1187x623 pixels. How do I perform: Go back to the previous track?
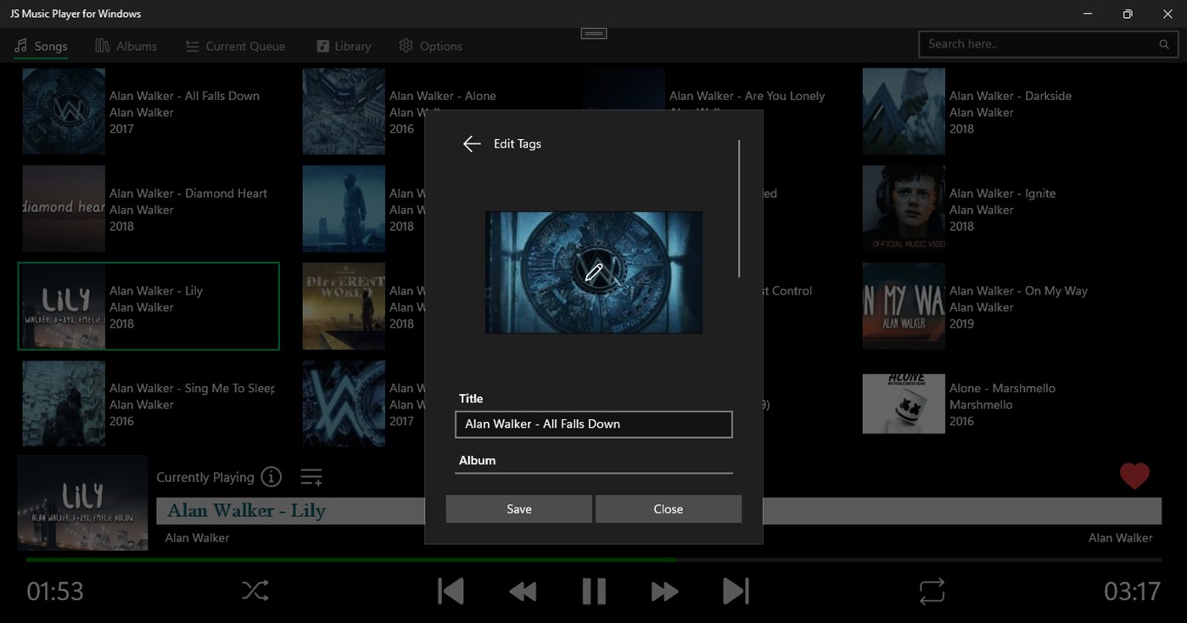tap(451, 590)
